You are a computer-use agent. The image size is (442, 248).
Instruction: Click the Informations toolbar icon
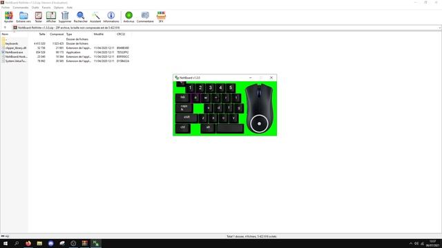tap(111, 17)
